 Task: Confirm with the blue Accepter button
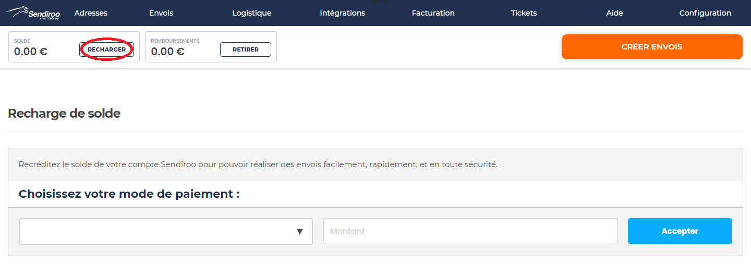[680, 231]
